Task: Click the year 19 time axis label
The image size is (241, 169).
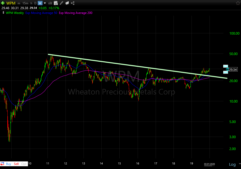Action: click(x=191, y=163)
